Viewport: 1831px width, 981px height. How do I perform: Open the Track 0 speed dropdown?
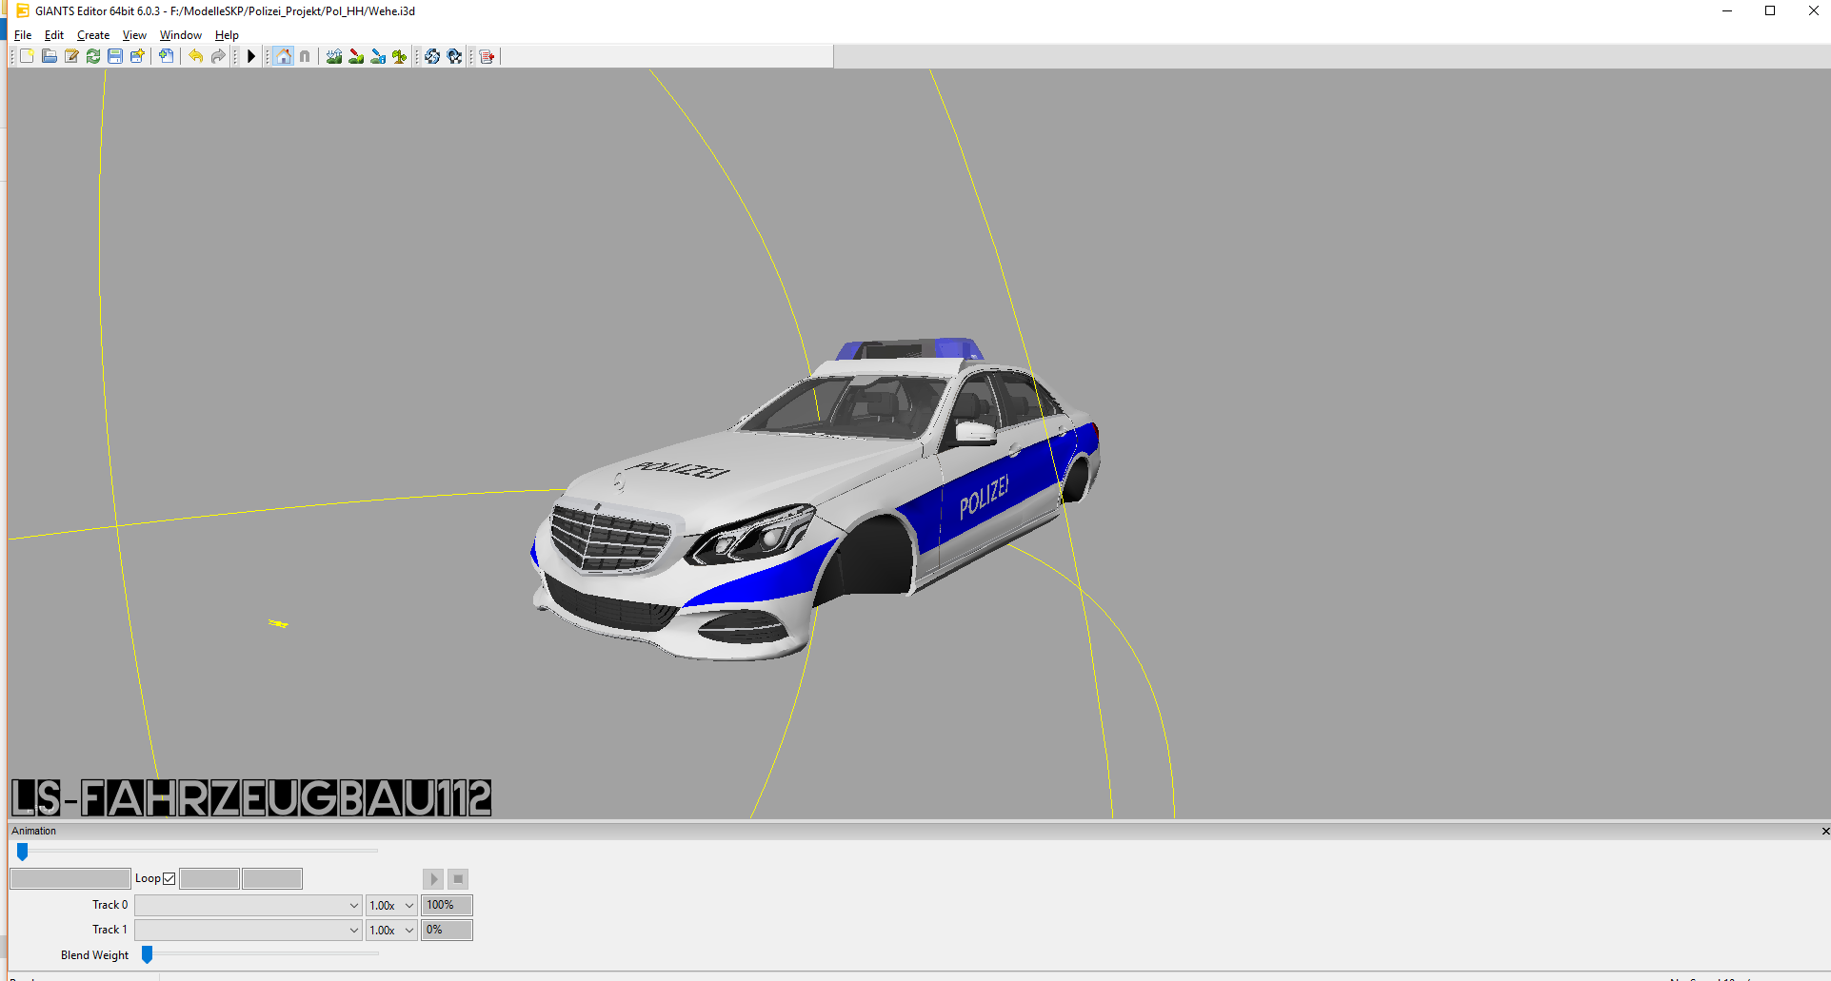pos(391,905)
